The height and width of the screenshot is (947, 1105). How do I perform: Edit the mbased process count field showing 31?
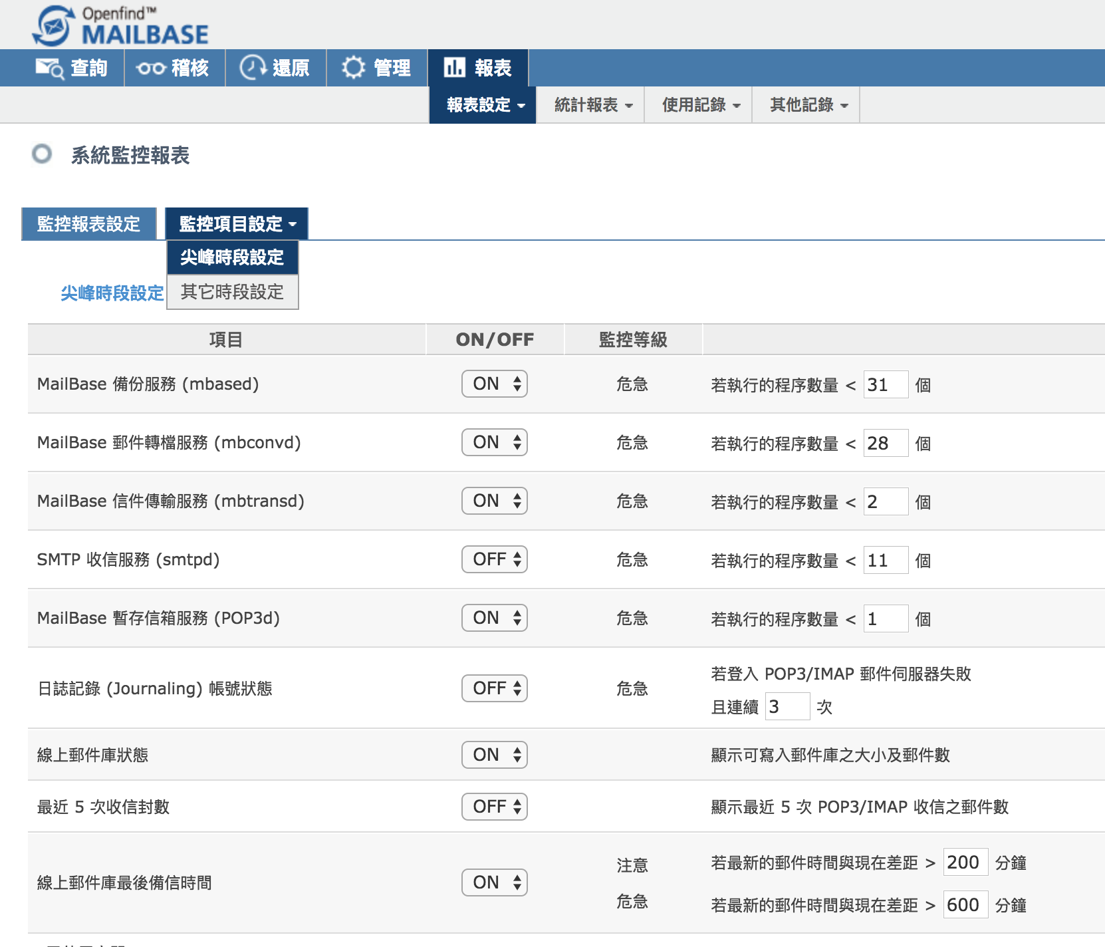(885, 384)
